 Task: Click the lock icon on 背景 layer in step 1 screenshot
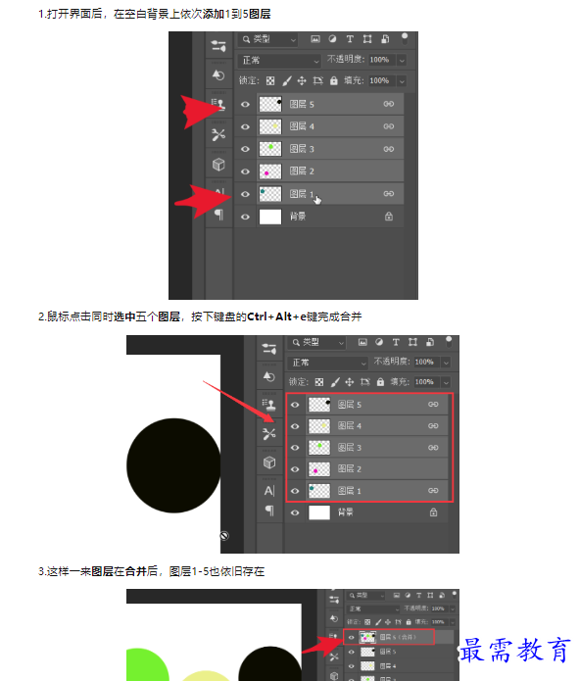(x=389, y=216)
